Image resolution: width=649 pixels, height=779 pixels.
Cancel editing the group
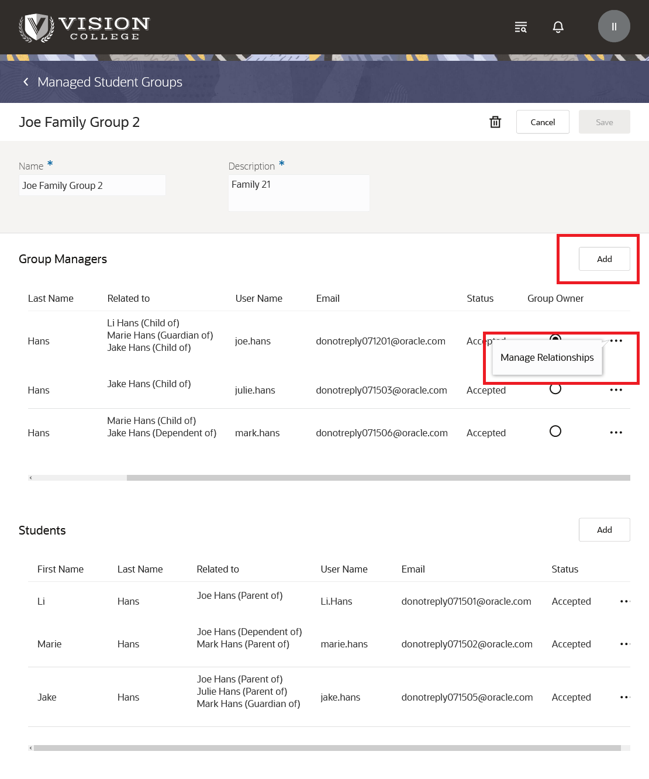[x=543, y=122]
